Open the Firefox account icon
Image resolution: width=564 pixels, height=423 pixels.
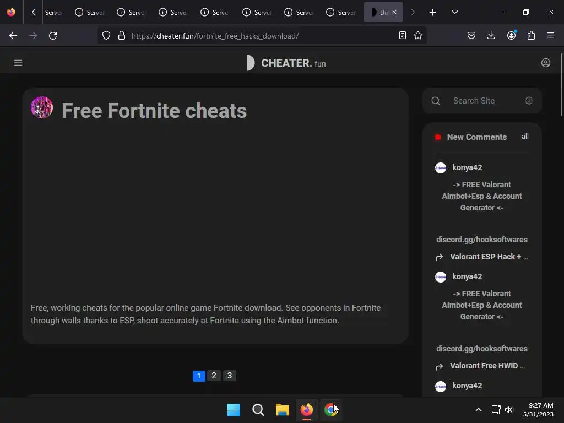point(512,36)
